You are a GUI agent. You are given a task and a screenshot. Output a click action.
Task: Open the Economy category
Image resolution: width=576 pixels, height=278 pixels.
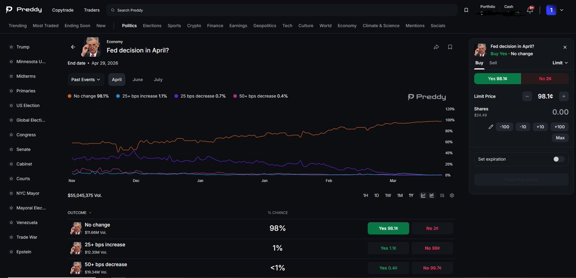tap(347, 25)
